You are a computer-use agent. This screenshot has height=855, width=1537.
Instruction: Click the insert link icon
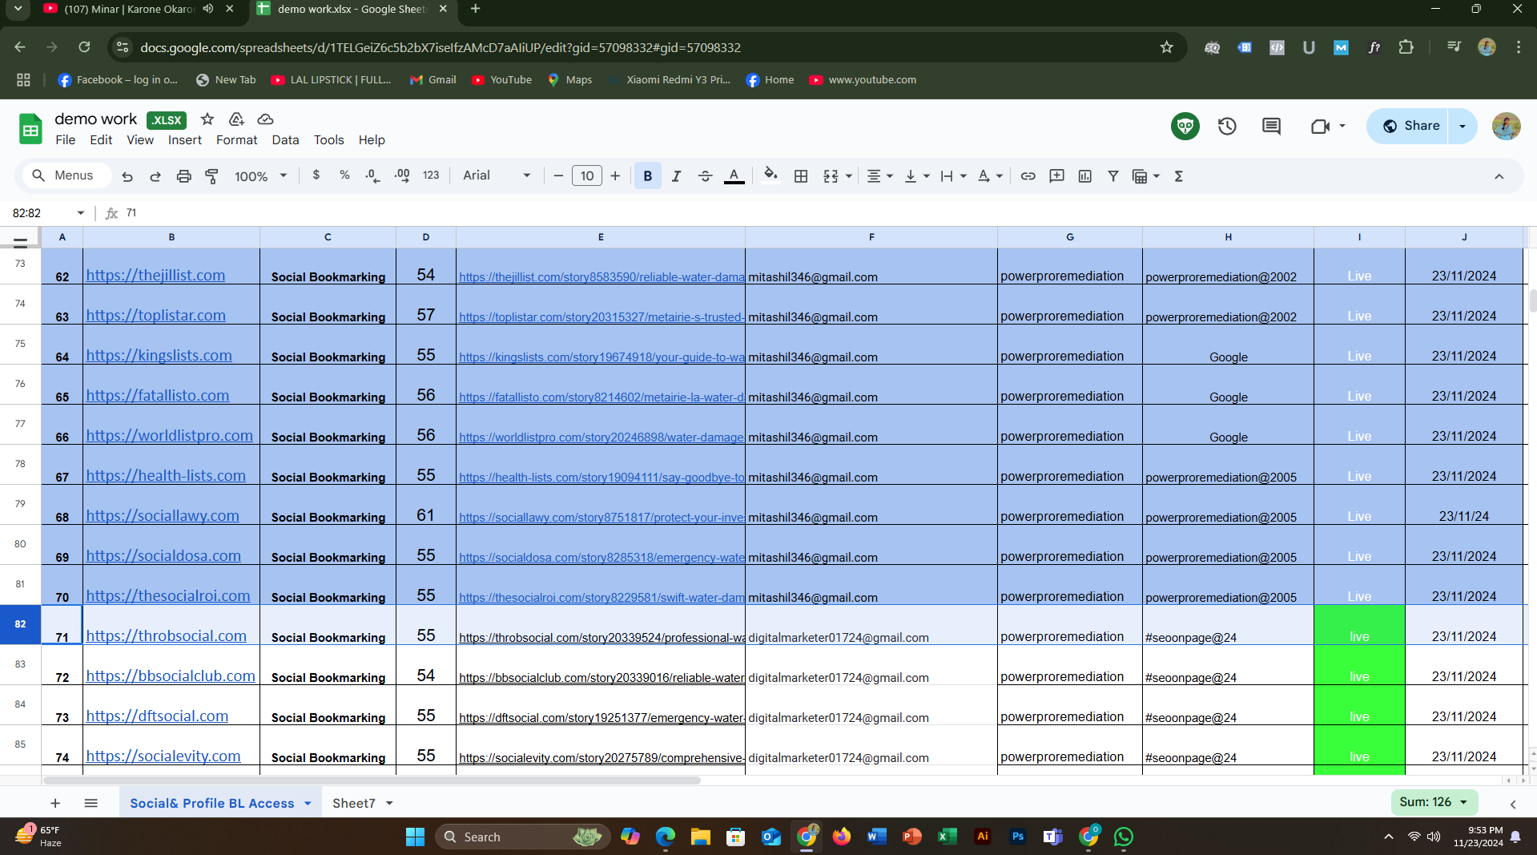[1028, 176]
